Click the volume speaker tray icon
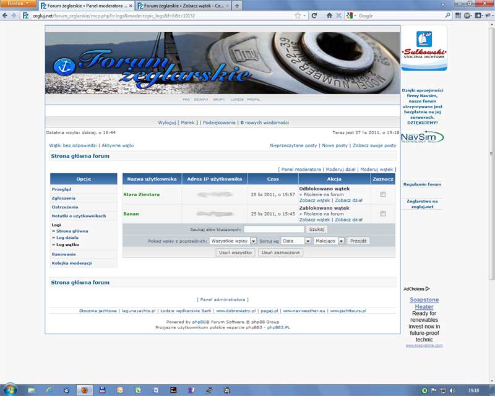Viewport: 495px width, 396px height. coord(453,390)
